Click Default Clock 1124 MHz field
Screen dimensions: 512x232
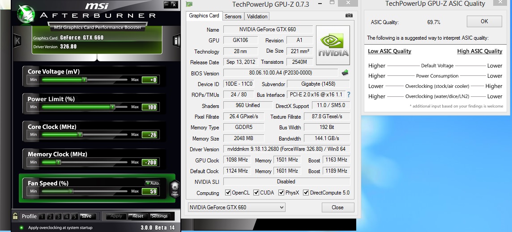237,170
